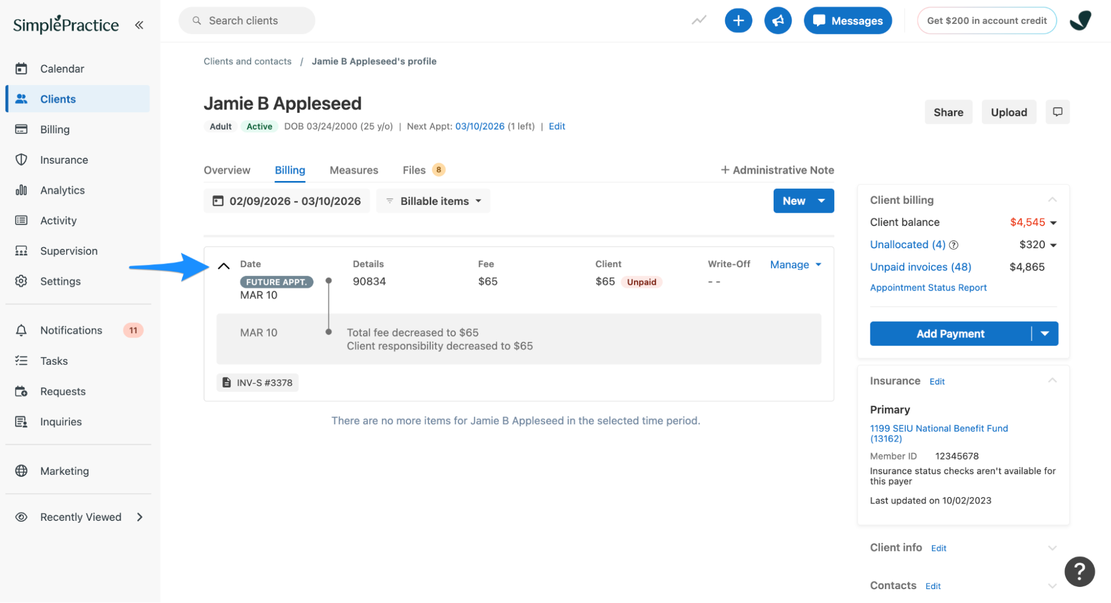Open the Appointment Status Report link
This screenshot has width=1111, height=603.
pos(928,288)
